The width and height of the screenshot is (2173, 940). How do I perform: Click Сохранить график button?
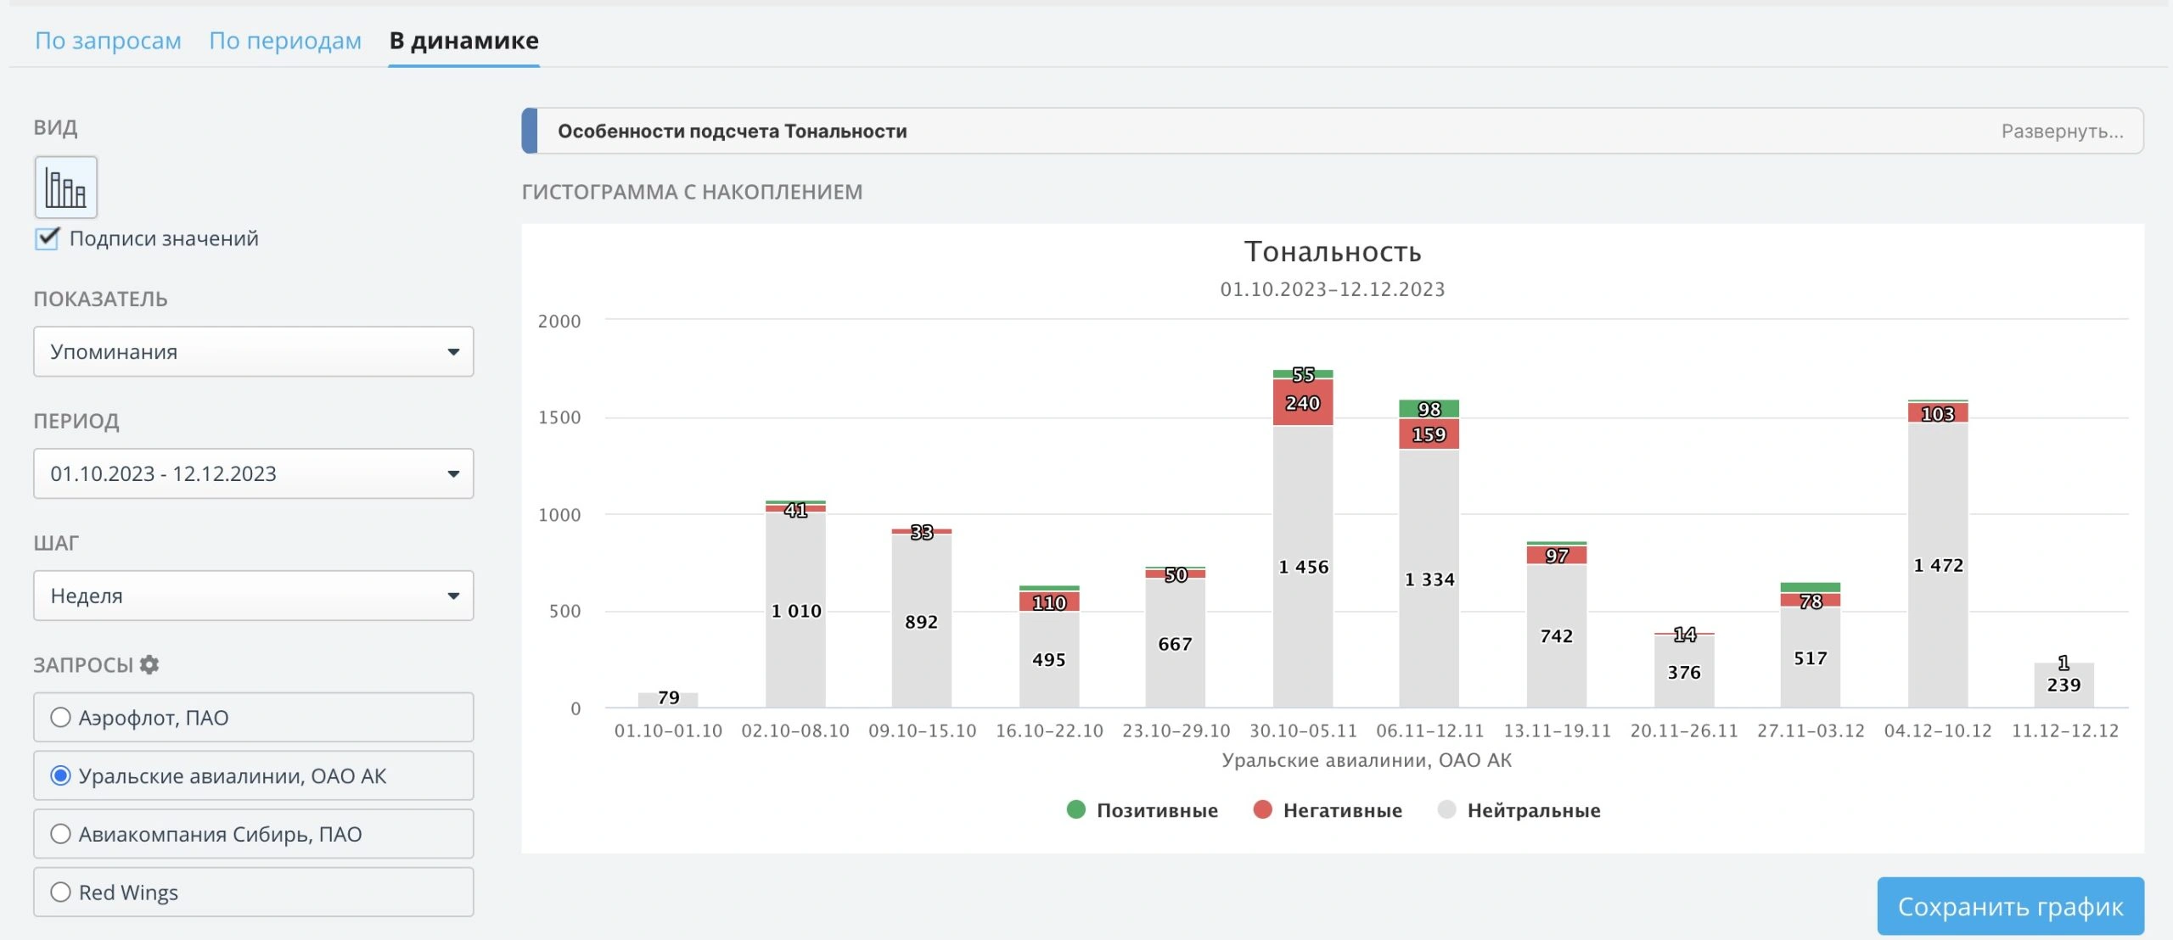(x=2010, y=906)
